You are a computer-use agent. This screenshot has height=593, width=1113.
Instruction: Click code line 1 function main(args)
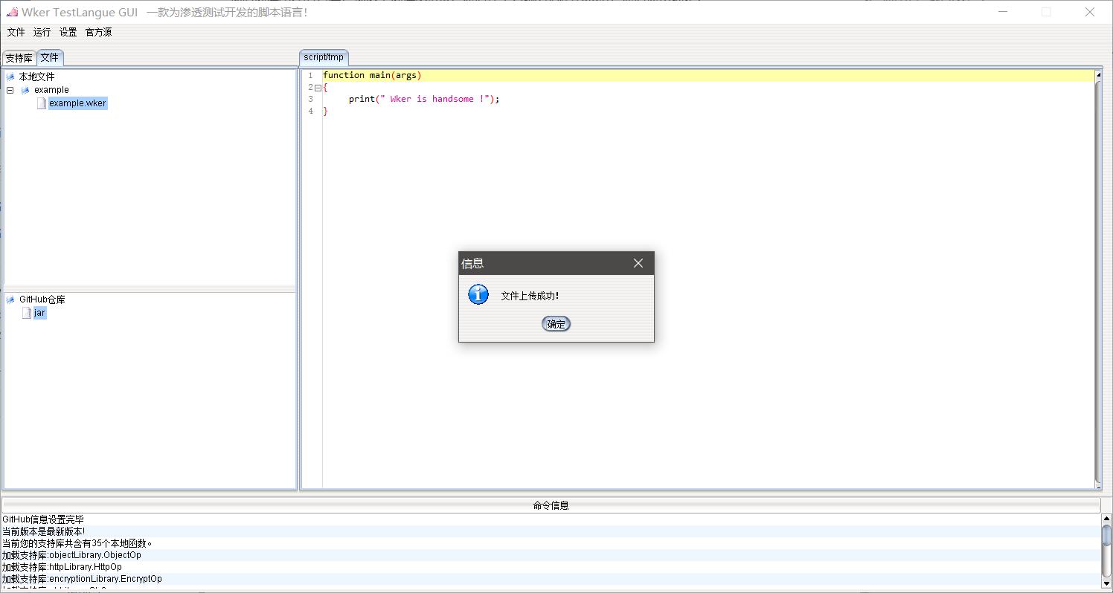click(x=372, y=75)
